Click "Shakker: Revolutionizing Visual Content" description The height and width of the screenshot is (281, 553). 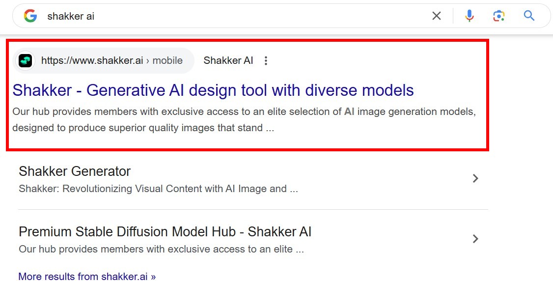click(158, 189)
